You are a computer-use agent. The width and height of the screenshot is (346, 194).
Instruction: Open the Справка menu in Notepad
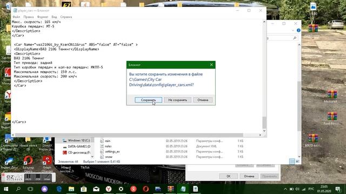(66, 17)
